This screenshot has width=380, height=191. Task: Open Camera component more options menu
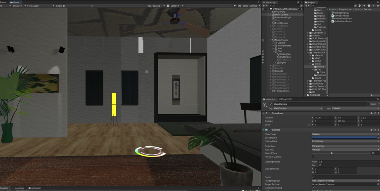(x=378, y=130)
